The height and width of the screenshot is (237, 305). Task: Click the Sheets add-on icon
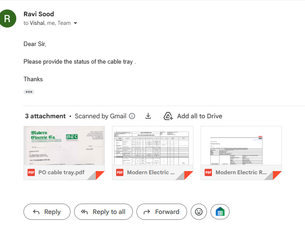tap(220, 212)
